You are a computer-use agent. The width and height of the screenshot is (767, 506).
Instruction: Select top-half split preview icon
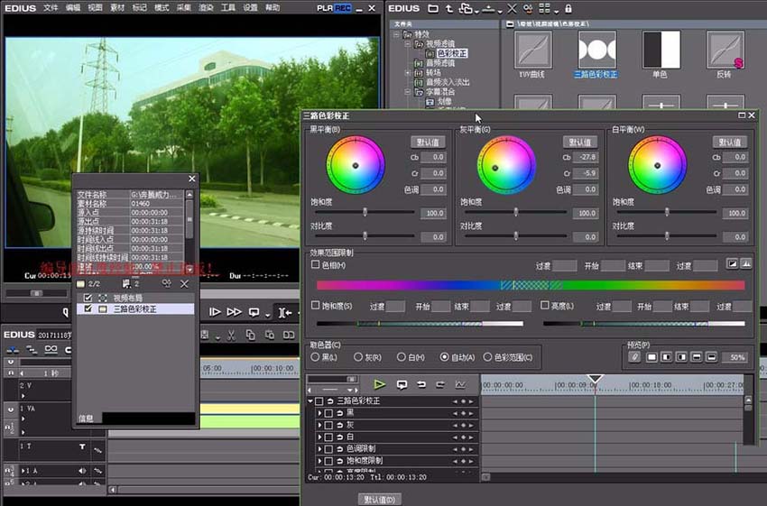697,357
